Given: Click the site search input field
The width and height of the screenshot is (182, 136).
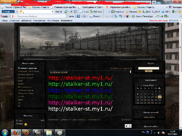Looking at the screenshot, I should [x=148, y=68].
